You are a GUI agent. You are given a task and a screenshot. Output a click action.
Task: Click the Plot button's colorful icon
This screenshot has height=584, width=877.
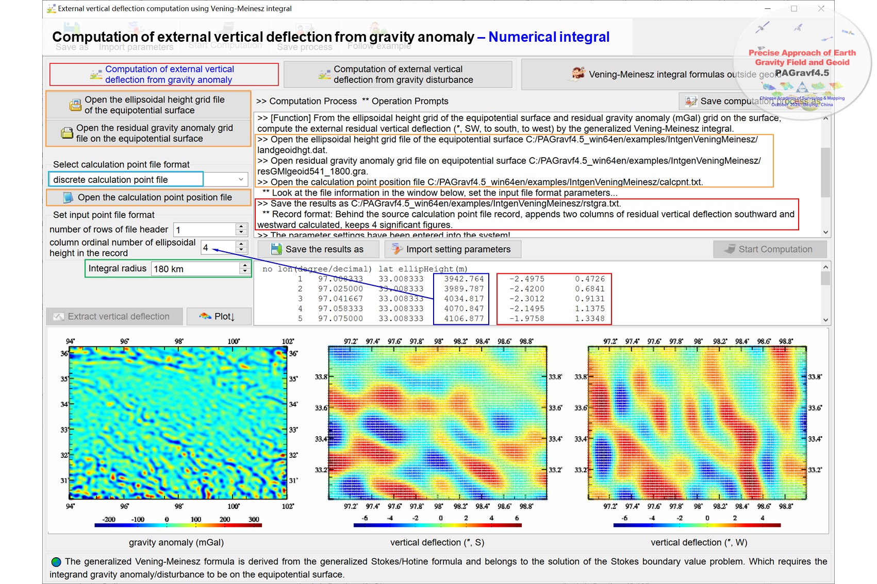205,316
